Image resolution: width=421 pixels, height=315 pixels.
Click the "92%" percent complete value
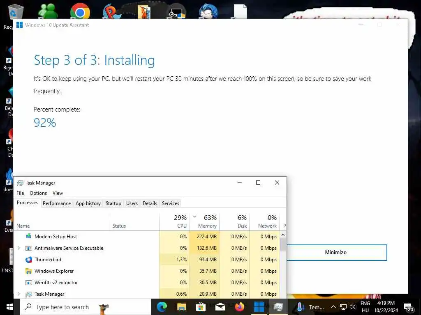point(45,123)
